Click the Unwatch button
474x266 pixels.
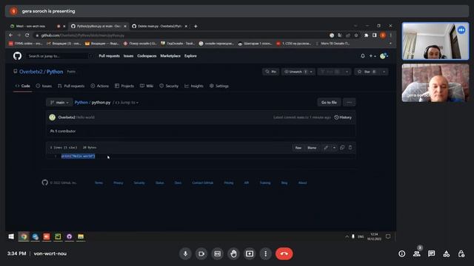coord(296,72)
